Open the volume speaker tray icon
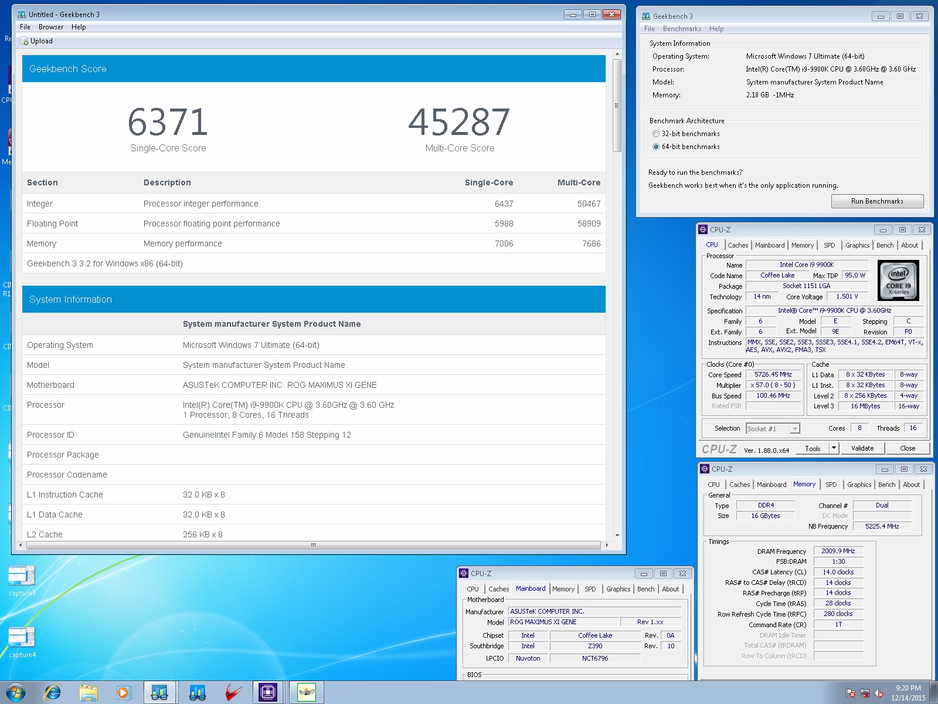The height and width of the screenshot is (704, 938). 879,693
